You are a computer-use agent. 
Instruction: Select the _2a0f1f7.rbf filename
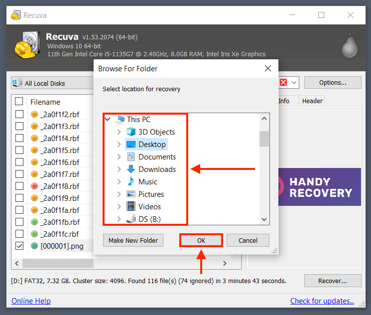60,174
